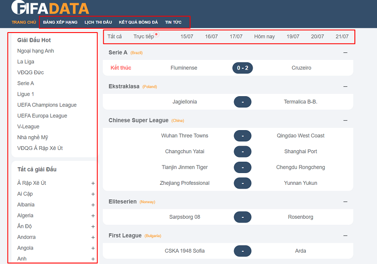Open V-League link

pyautogui.click(x=28, y=126)
